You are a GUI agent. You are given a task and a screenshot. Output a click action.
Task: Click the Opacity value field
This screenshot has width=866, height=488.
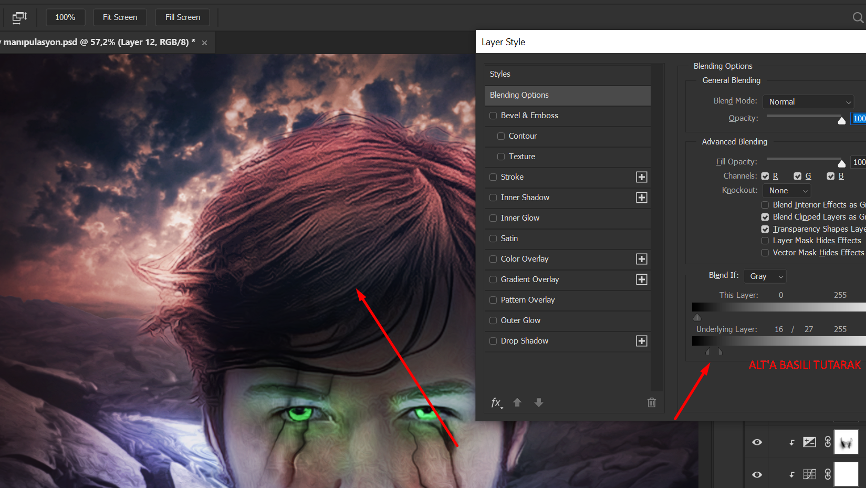pos(859,119)
